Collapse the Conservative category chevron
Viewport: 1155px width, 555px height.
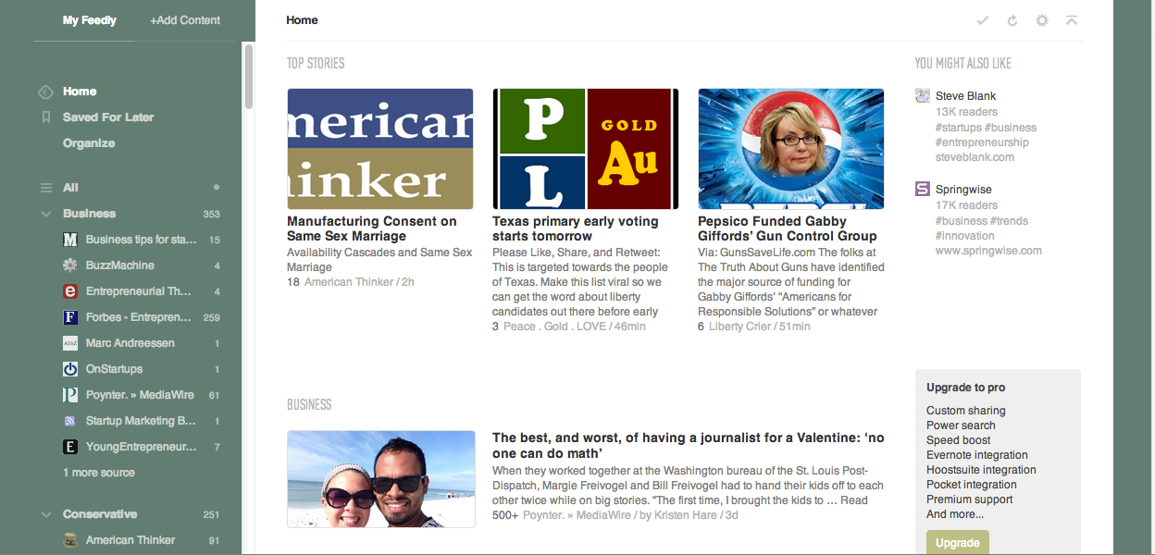[45, 514]
